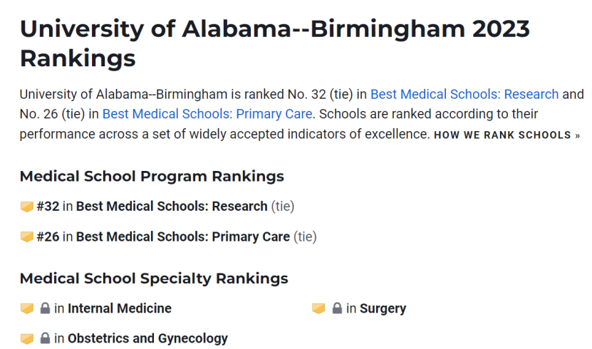Click the badge icon beside #32 Research ranking
The height and width of the screenshot is (349, 592).
(x=27, y=207)
